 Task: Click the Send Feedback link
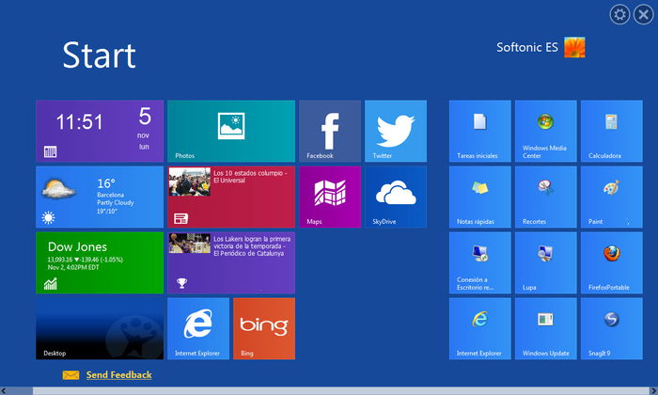pos(118,375)
